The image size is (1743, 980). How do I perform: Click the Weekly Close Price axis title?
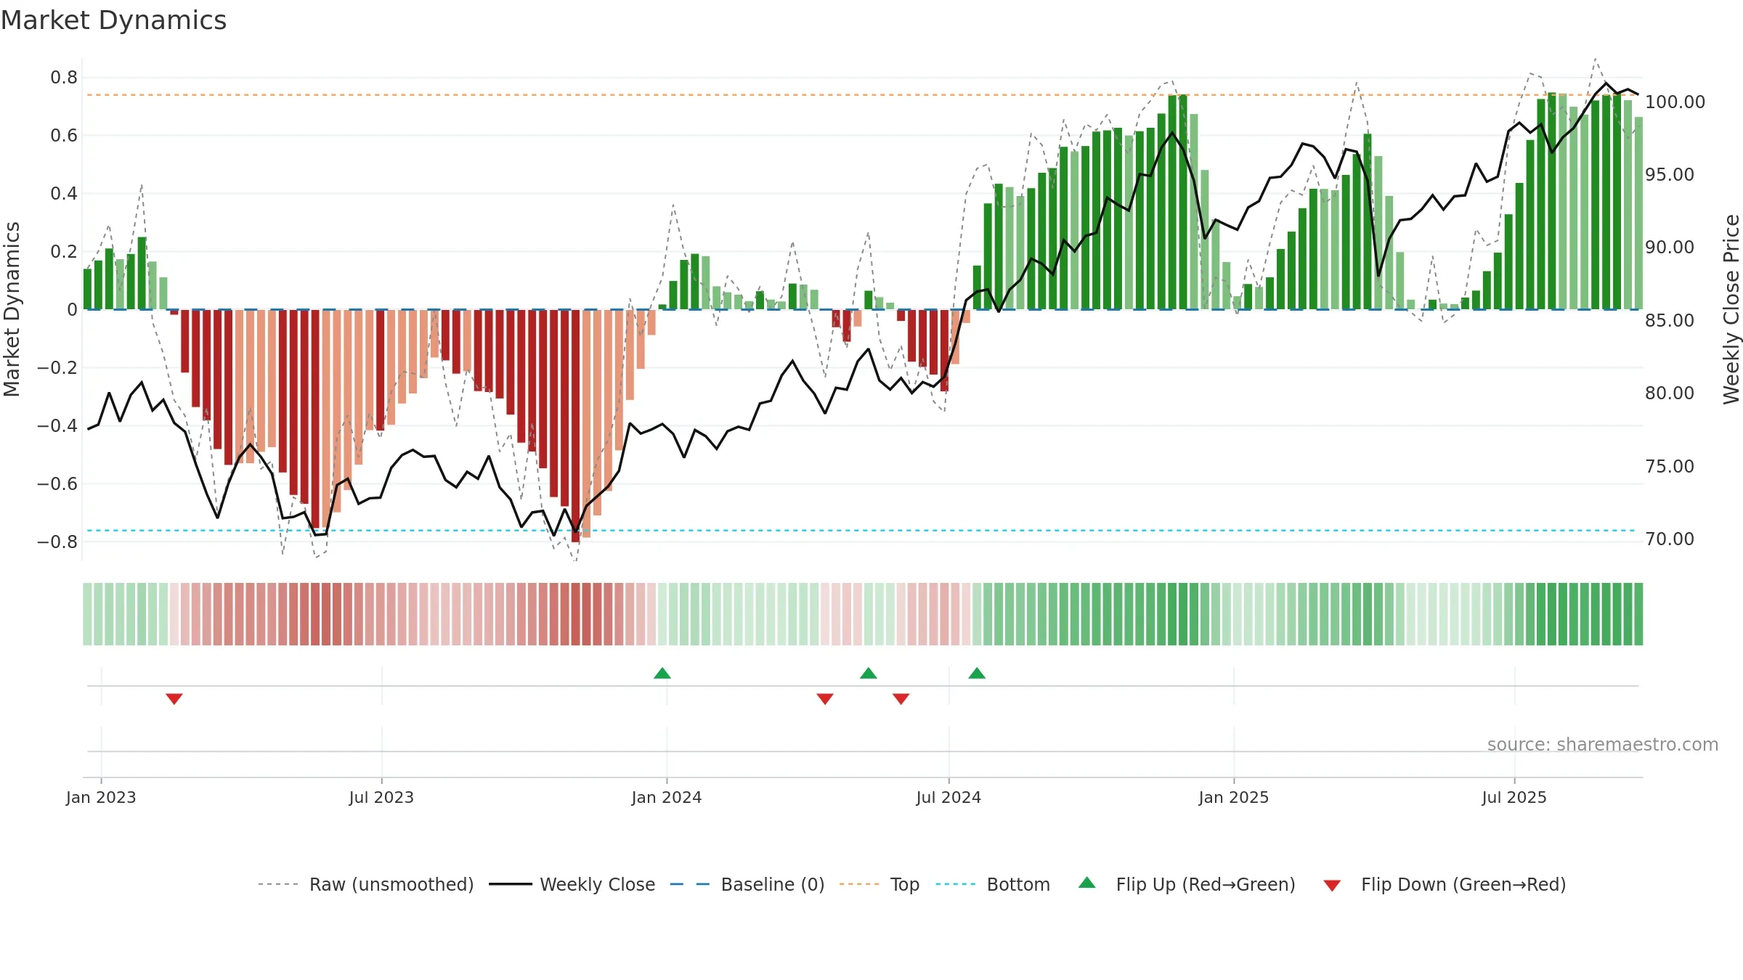[x=1731, y=309]
